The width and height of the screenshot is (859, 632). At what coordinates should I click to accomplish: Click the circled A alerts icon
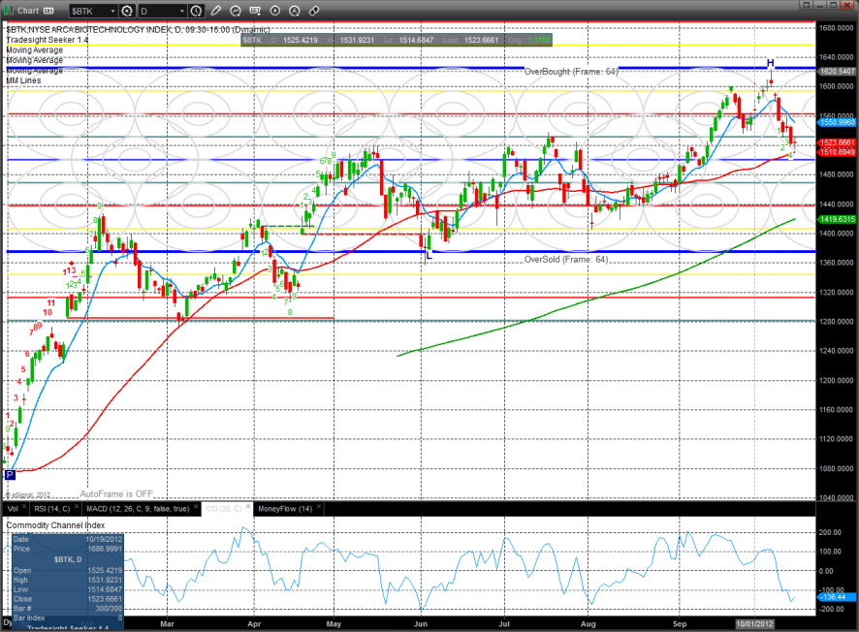pos(295,12)
